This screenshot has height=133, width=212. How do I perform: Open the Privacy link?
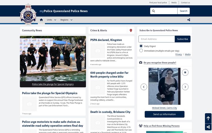click(x=178, y=54)
